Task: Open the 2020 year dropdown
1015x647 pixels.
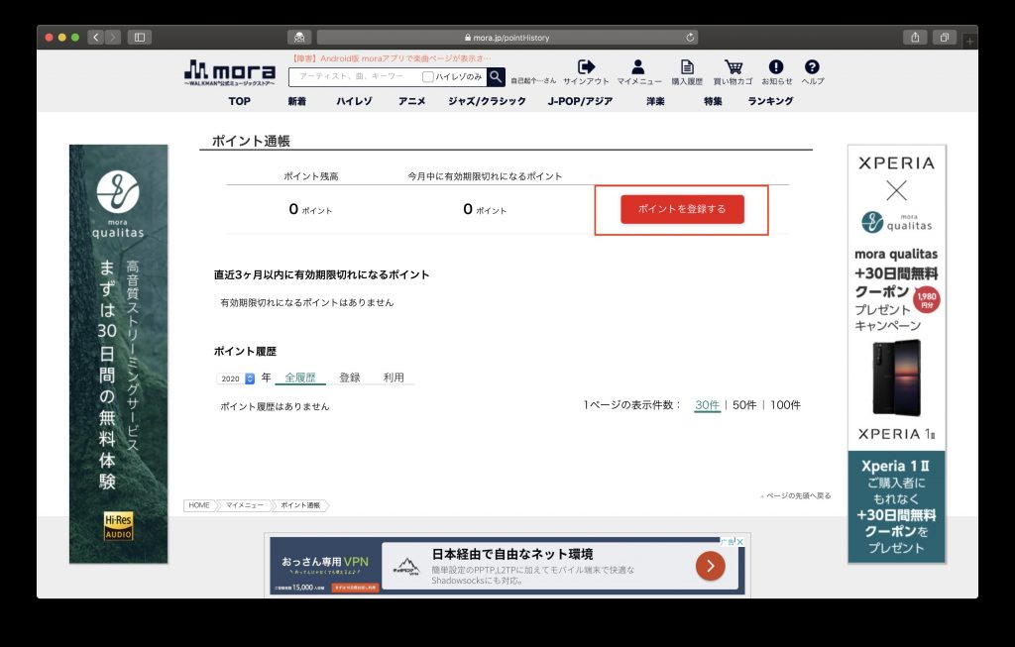Action: [x=236, y=378]
